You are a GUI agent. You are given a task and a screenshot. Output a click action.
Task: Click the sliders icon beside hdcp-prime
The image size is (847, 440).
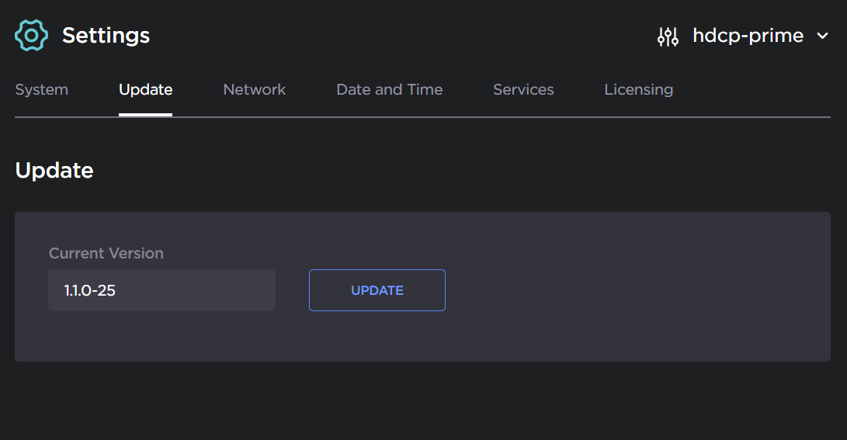(668, 36)
